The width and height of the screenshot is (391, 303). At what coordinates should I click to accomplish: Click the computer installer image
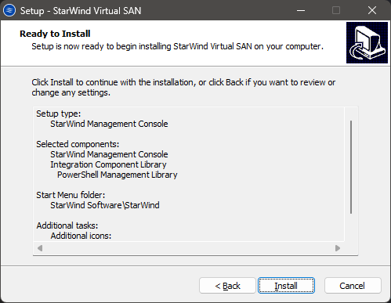coord(367,42)
